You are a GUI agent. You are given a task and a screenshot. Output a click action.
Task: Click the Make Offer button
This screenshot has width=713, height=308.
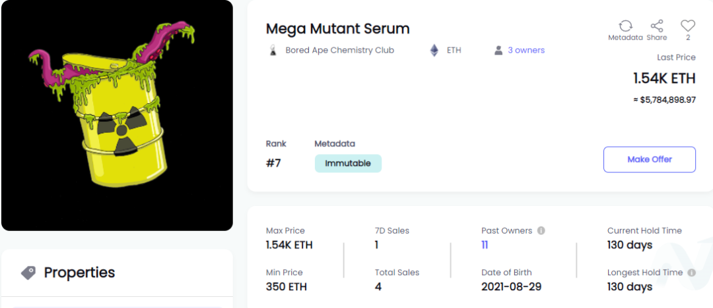(x=650, y=159)
